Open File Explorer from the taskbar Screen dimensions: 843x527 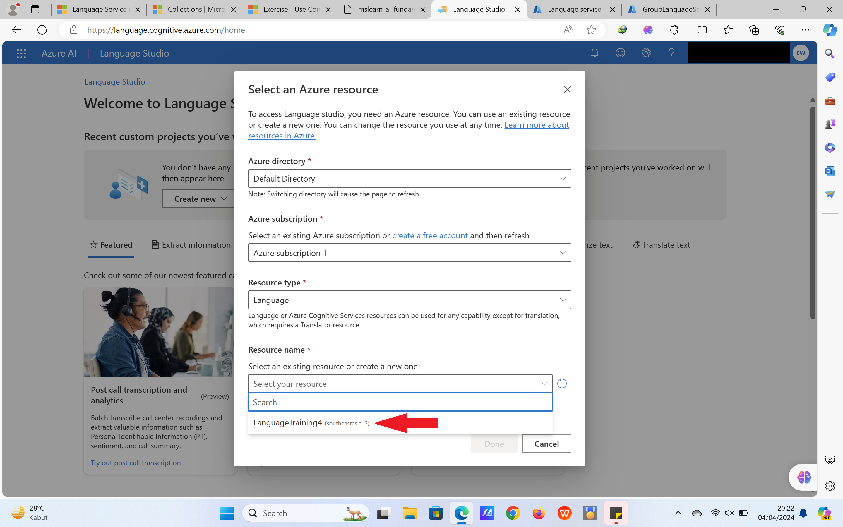click(x=410, y=513)
